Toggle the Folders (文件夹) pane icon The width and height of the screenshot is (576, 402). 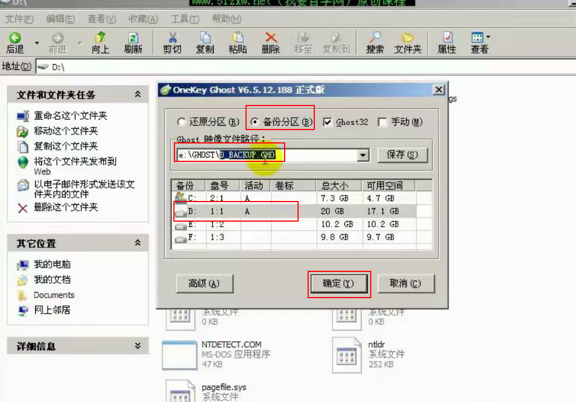point(407,37)
